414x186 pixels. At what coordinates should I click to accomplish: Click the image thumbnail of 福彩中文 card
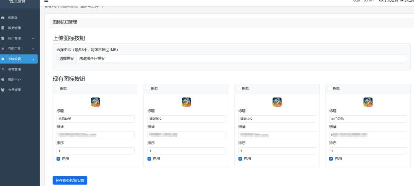pos(277,102)
